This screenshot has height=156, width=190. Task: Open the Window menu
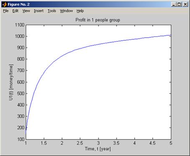(x=66, y=11)
